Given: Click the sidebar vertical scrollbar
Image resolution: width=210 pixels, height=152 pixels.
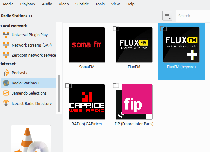Looking at the screenshot, I should (59, 93).
